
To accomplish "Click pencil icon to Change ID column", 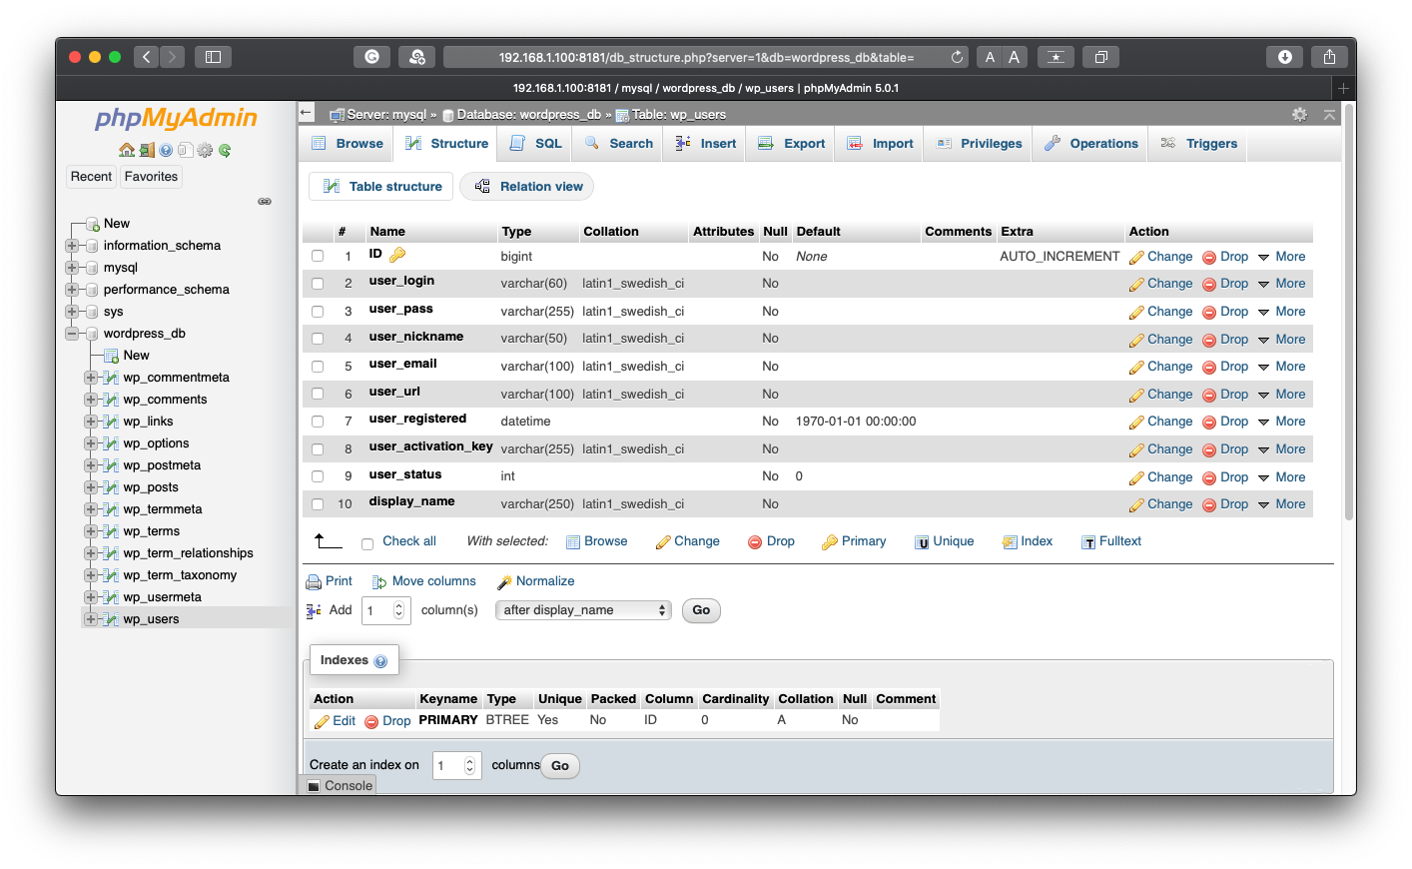I will click(x=1136, y=257).
